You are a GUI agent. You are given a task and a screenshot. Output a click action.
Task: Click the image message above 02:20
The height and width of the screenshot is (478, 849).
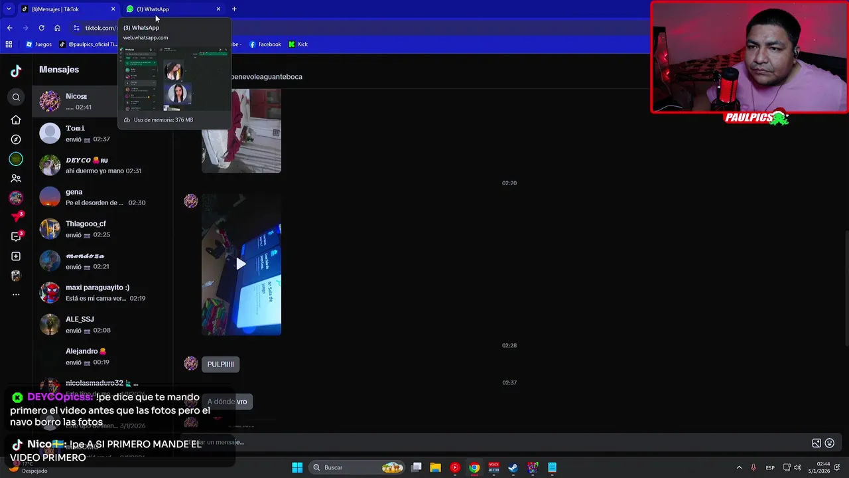pos(241,131)
